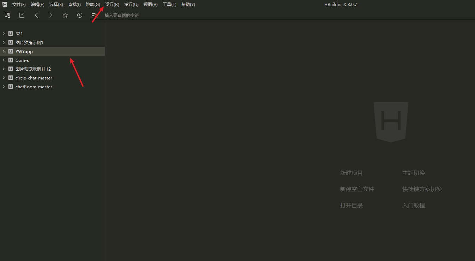Image resolution: width=475 pixels, height=261 pixels.
Task: Click the HBuilder X logo icon
Action: (5, 5)
